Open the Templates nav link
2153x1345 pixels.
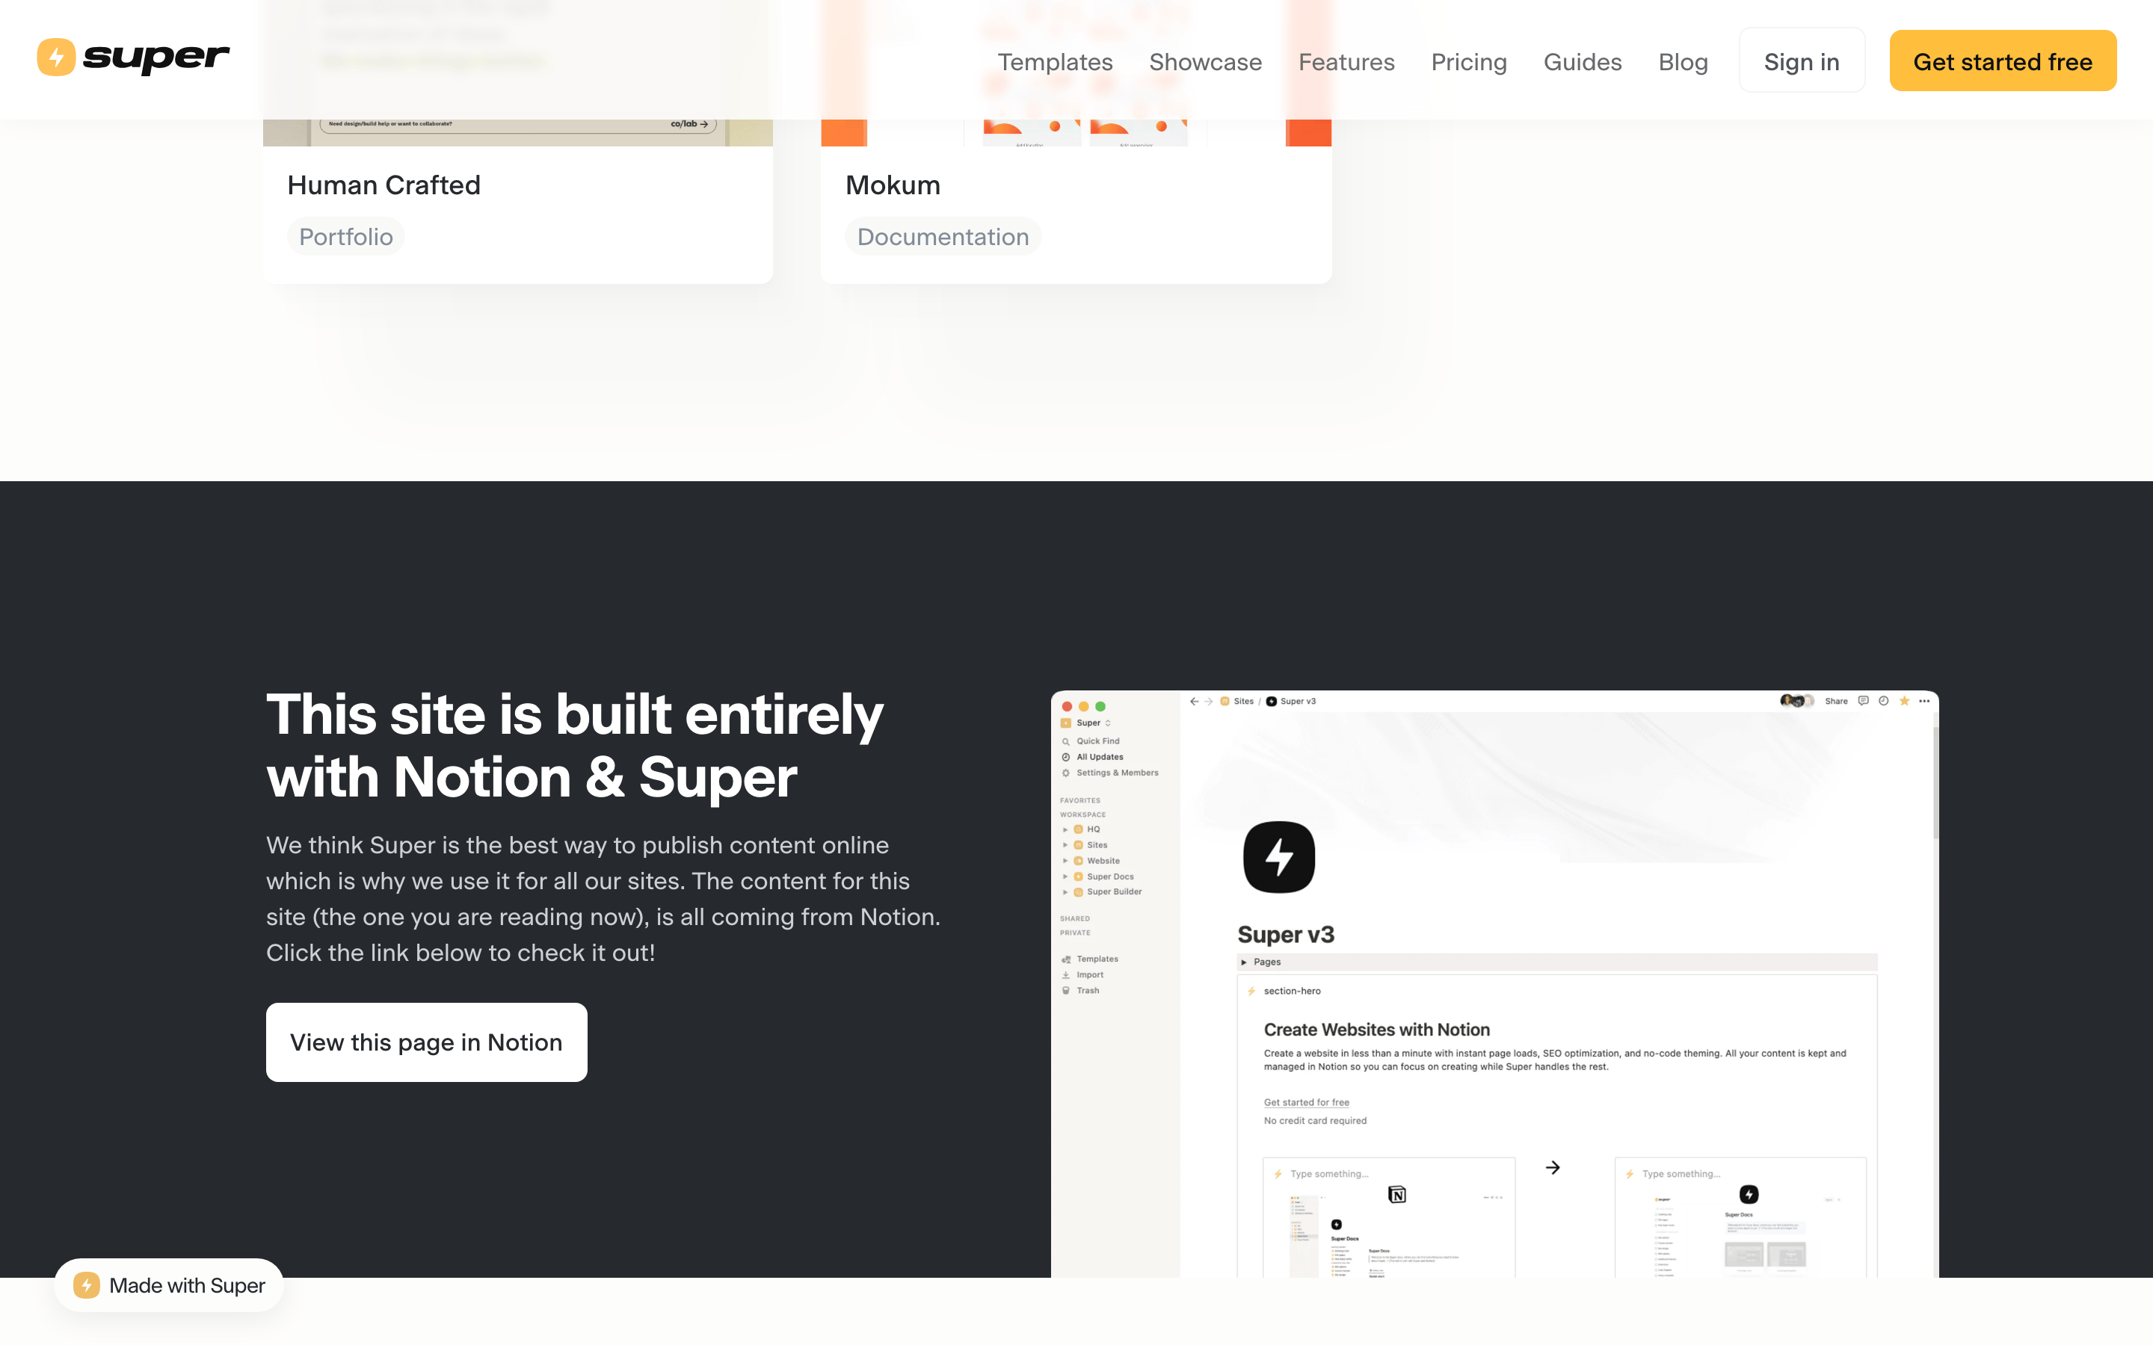coord(1054,61)
